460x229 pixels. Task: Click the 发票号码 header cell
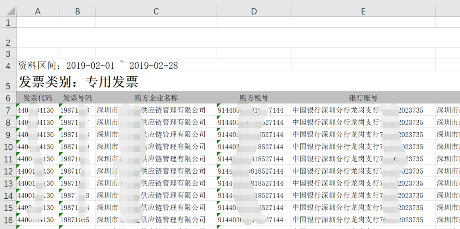pyautogui.click(x=78, y=98)
